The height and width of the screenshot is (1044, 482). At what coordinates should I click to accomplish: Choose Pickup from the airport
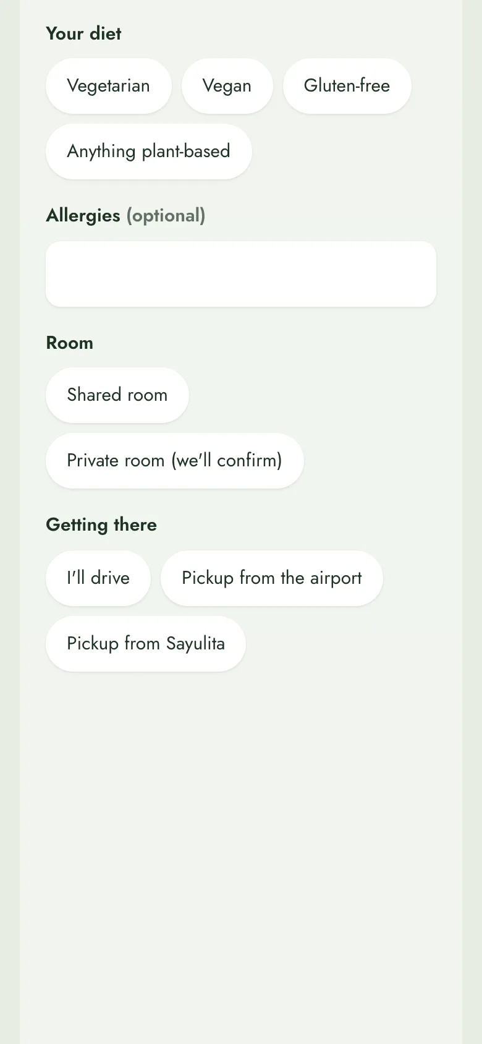coord(271,578)
